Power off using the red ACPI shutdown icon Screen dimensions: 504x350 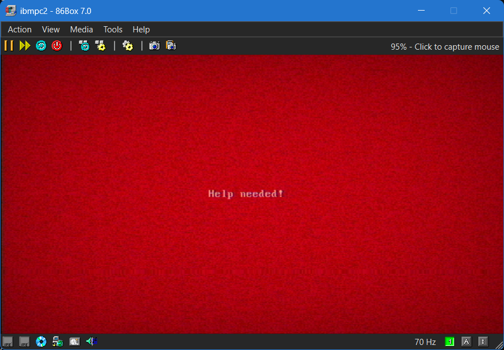tap(57, 46)
